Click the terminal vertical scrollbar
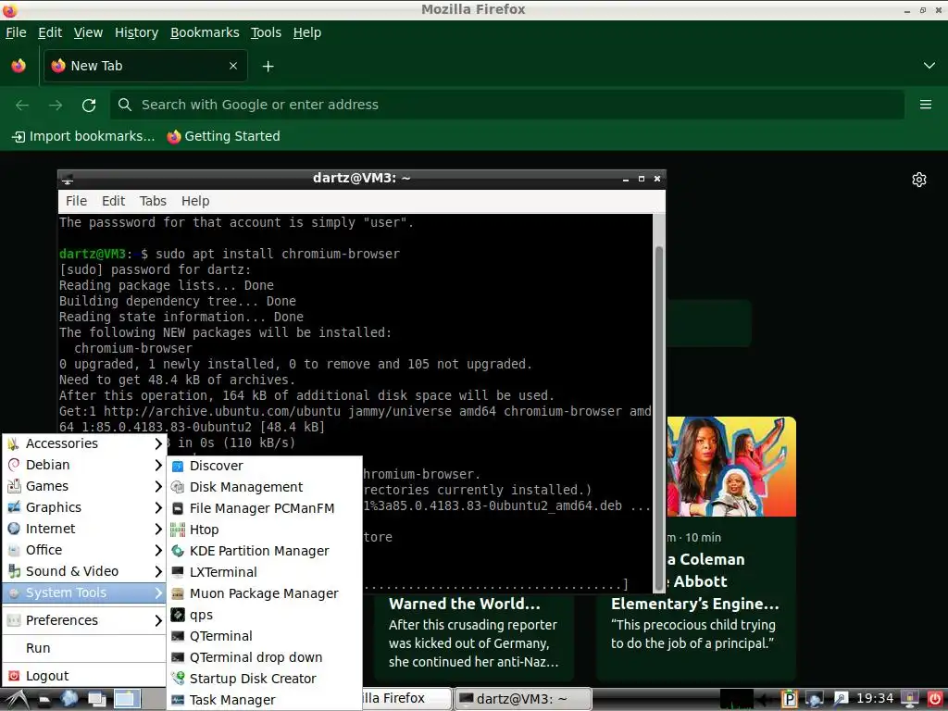948x711 pixels. [x=659, y=418]
